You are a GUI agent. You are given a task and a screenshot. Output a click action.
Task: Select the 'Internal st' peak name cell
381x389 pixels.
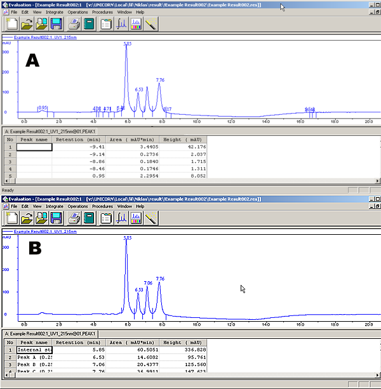[x=34, y=349]
